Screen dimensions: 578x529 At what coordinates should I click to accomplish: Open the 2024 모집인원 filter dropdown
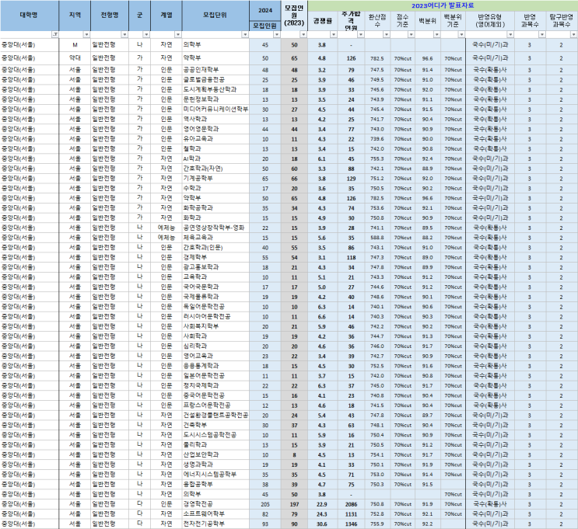tap(277, 35)
